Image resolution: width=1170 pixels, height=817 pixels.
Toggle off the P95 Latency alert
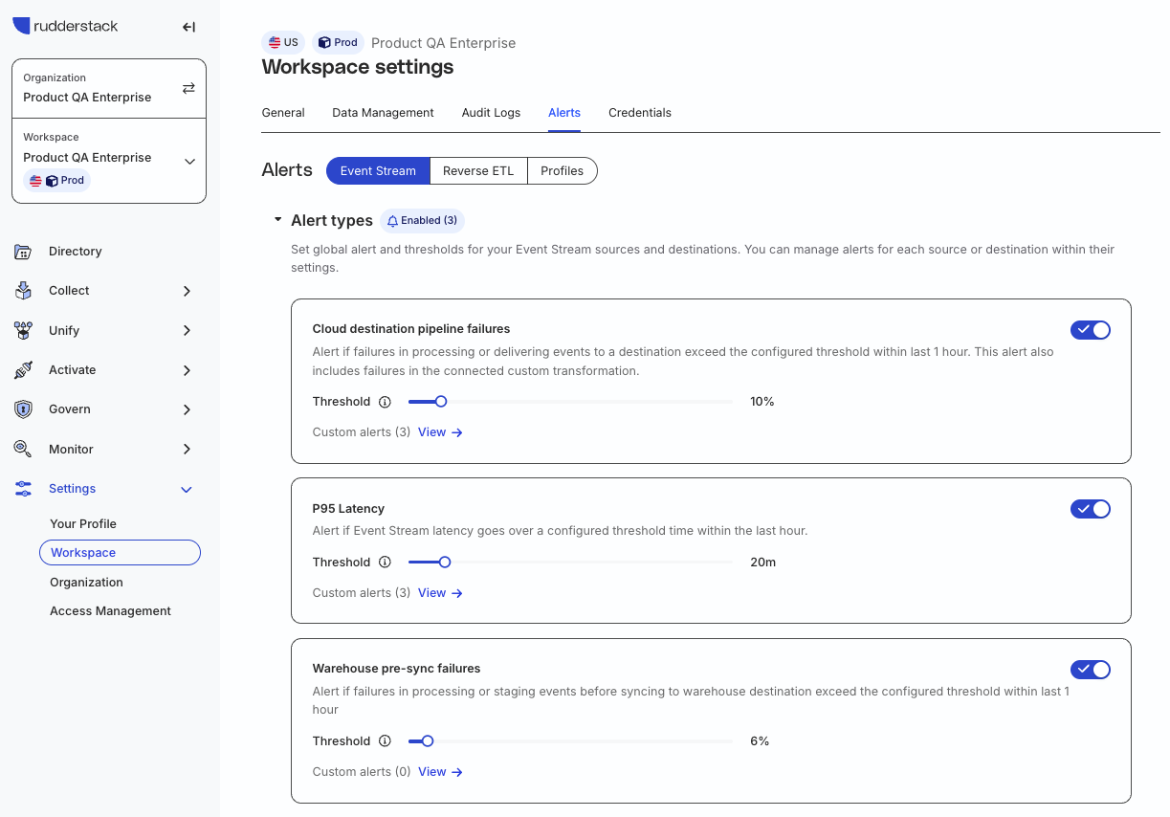(x=1090, y=509)
